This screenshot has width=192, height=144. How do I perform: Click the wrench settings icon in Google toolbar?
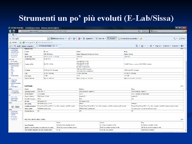[174, 39]
